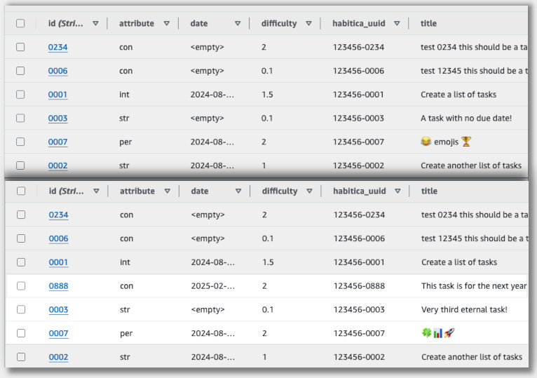The image size is (537, 378).
Task: Select the 'Very third eternal task!' title cell
Action: click(464, 309)
